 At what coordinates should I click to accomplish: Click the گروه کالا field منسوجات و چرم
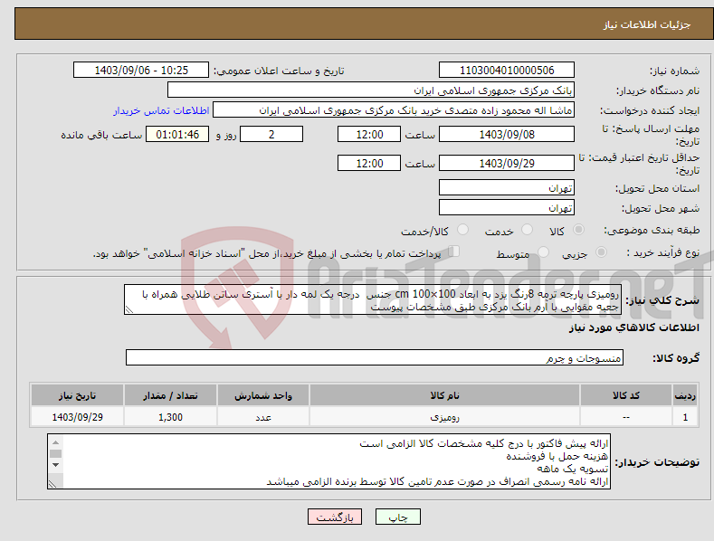375,357
